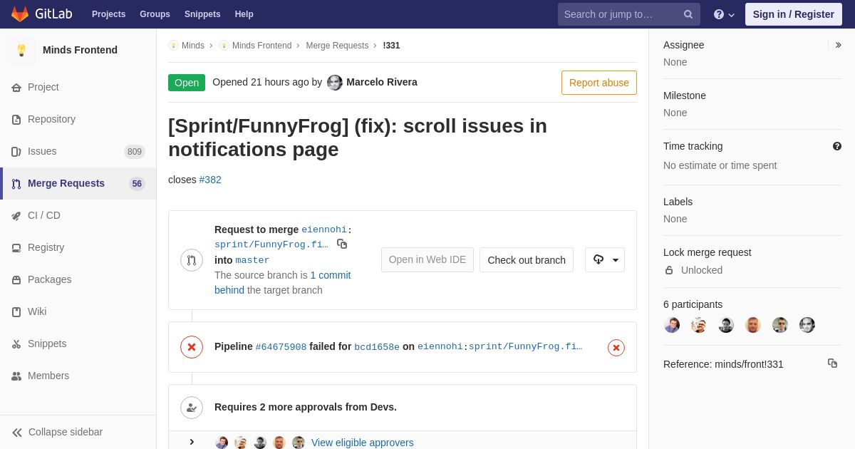The image size is (855, 449).
Task: Click the Report abuse button
Action: pos(599,83)
